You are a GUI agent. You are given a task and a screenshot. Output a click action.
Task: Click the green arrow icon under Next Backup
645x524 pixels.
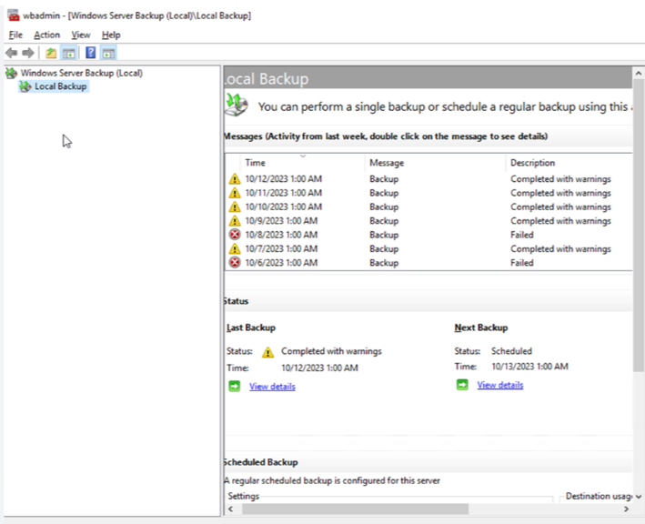(462, 385)
